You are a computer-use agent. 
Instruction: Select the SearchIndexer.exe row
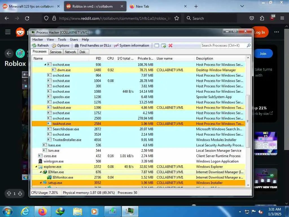pos(138,129)
